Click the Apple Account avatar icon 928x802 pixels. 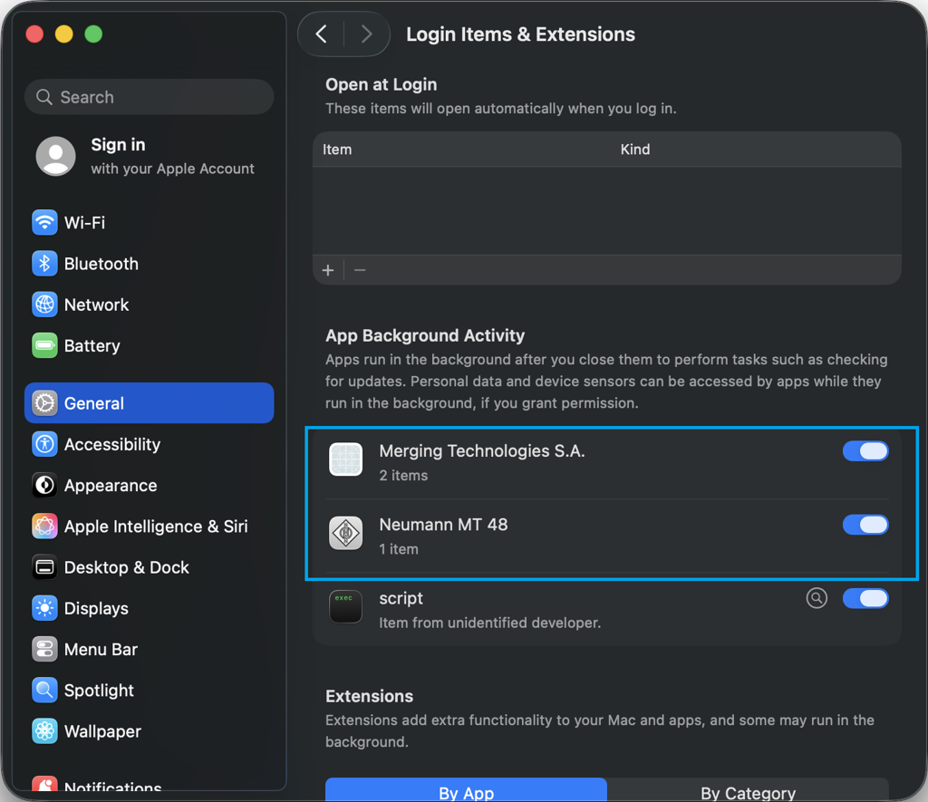pyautogui.click(x=55, y=156)
